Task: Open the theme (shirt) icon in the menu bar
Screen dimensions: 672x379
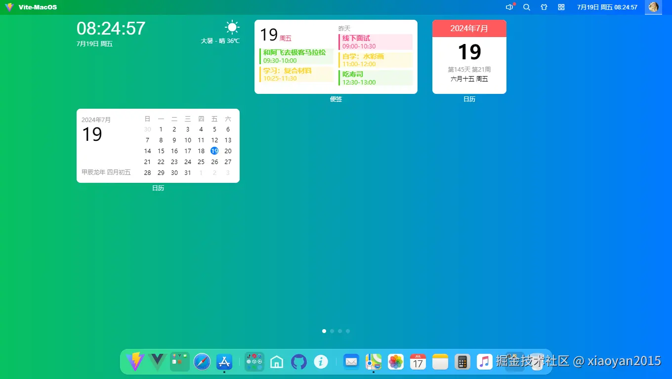Action: (x=544, y=7)
